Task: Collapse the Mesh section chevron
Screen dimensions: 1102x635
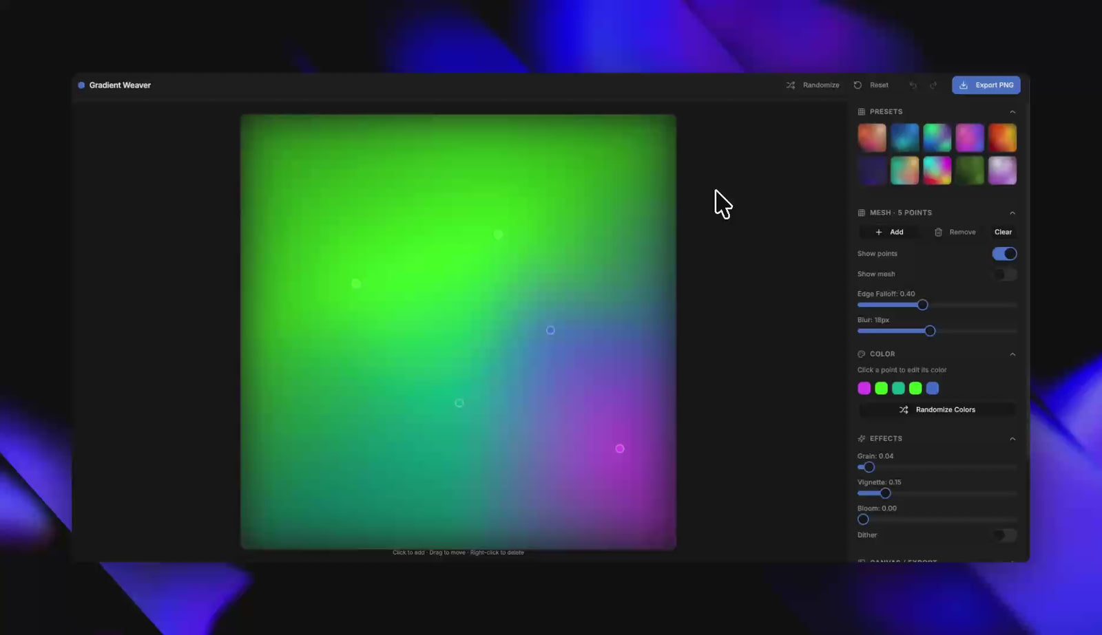Action: click(x=1012, y=213)
